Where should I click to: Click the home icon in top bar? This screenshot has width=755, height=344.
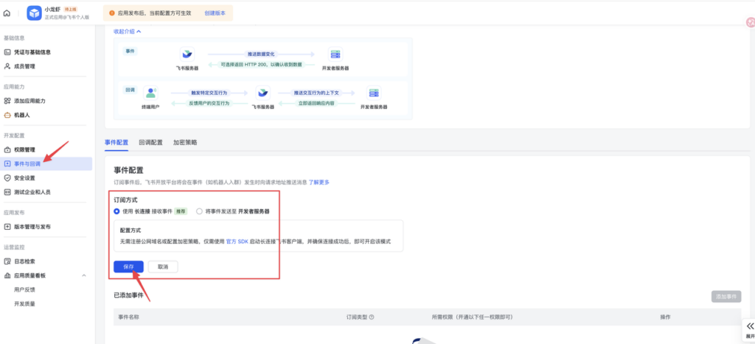[x=7, y=13]
